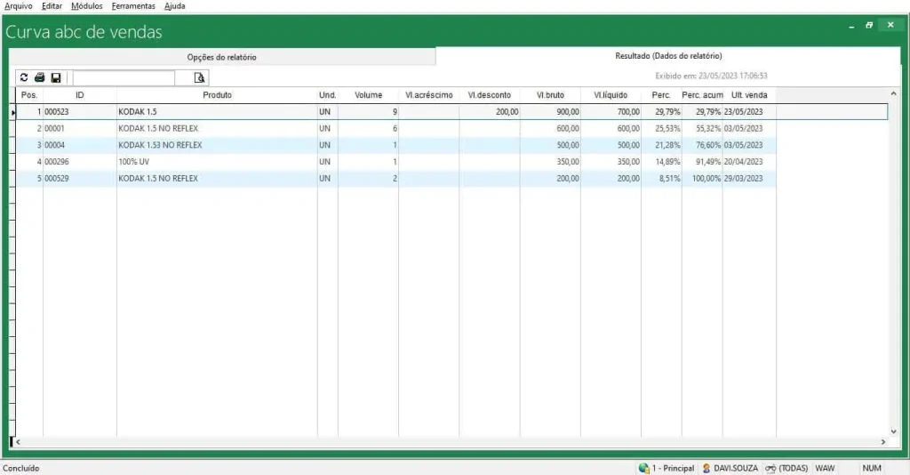Click the search document icon beside the text field

pyautogui.click(x=200, y=78)
